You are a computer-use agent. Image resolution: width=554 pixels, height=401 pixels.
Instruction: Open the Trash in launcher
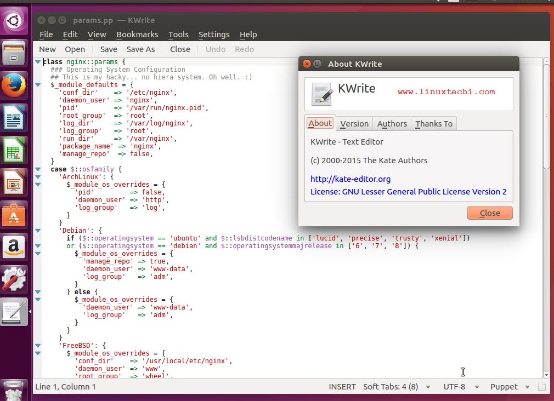pos(13,390)
